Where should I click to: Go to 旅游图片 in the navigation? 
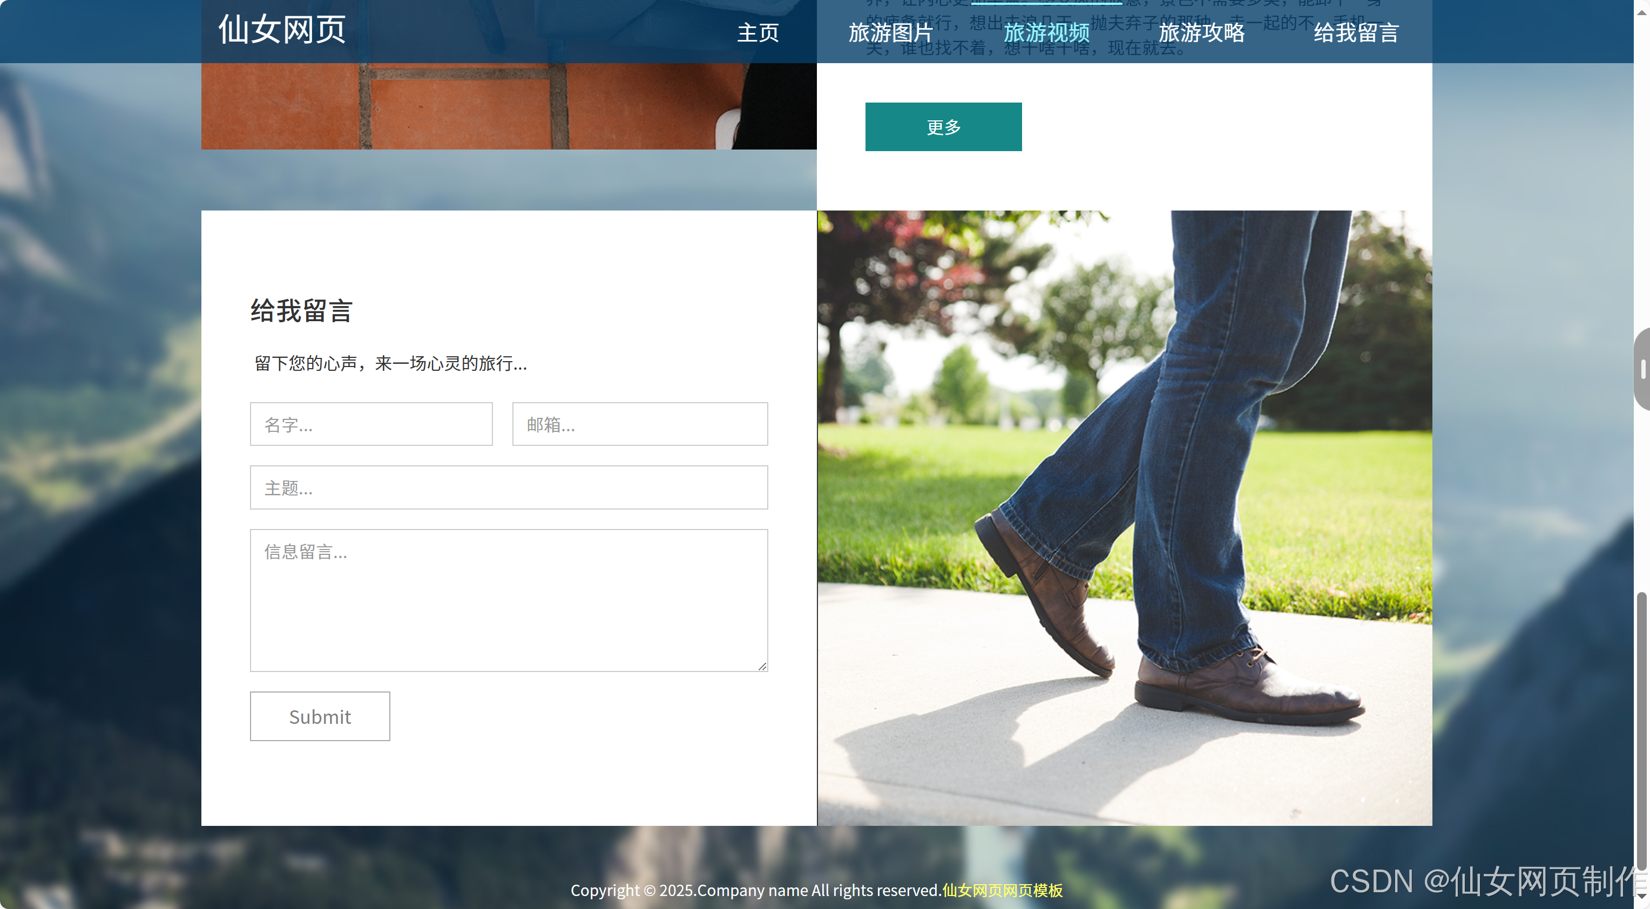[x=890, y=32]
